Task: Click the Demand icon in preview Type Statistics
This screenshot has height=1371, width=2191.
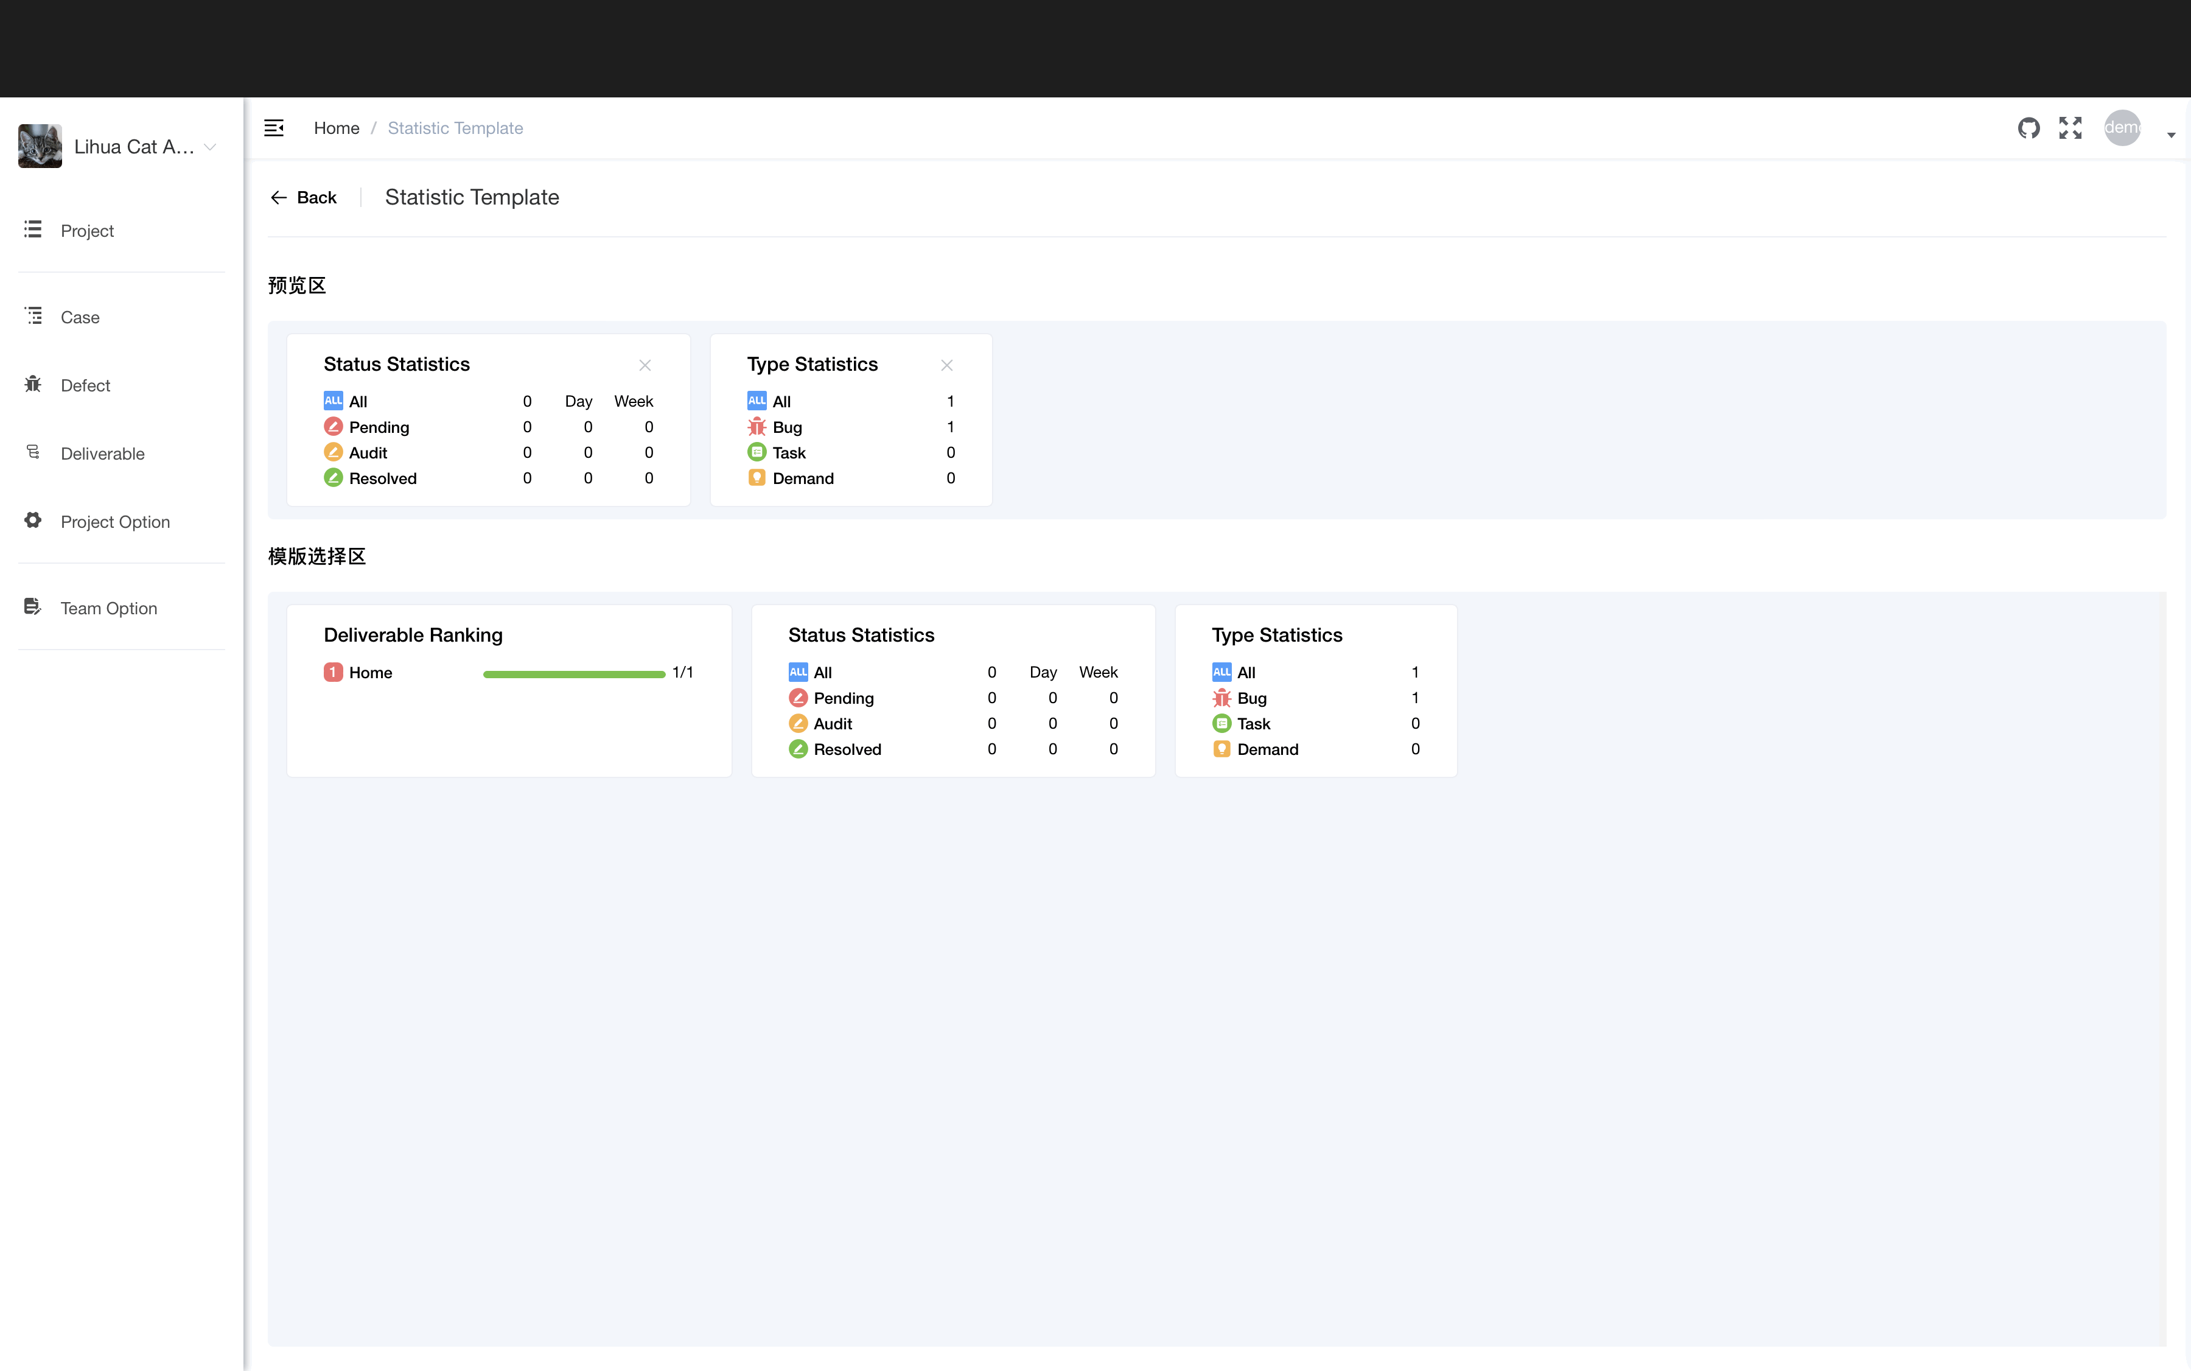Action: point(757,477)
